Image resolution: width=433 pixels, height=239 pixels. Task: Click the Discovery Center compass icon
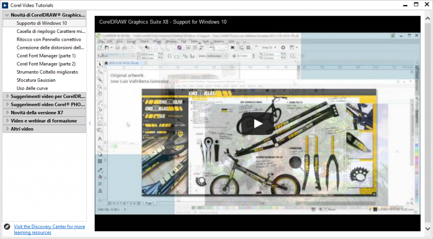pos(7,227)
